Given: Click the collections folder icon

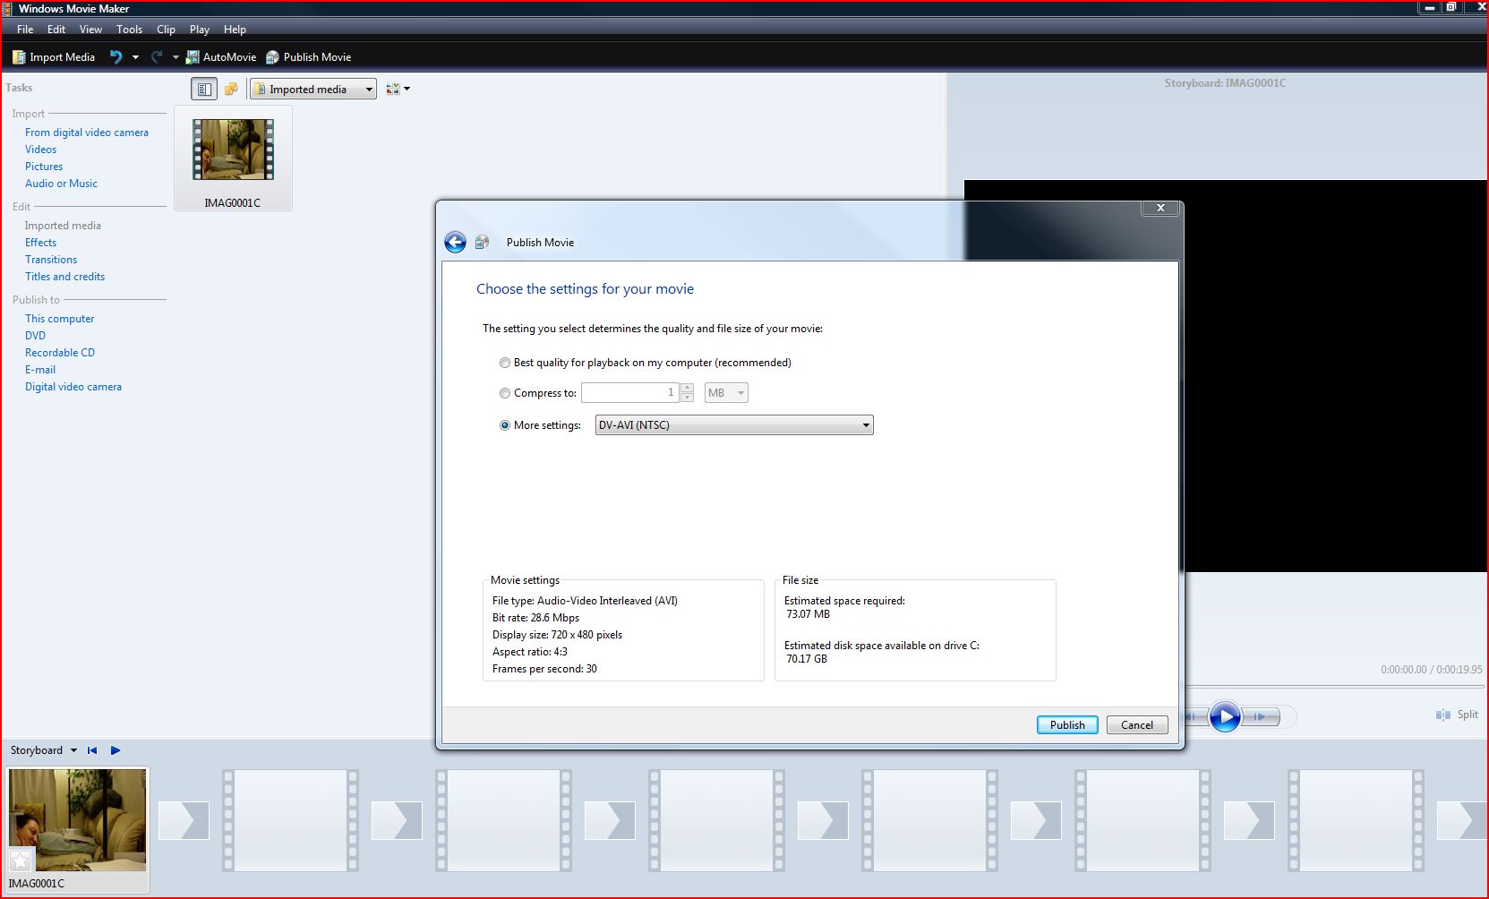Looking at the screenshot, I should click(x=231, y=89).
